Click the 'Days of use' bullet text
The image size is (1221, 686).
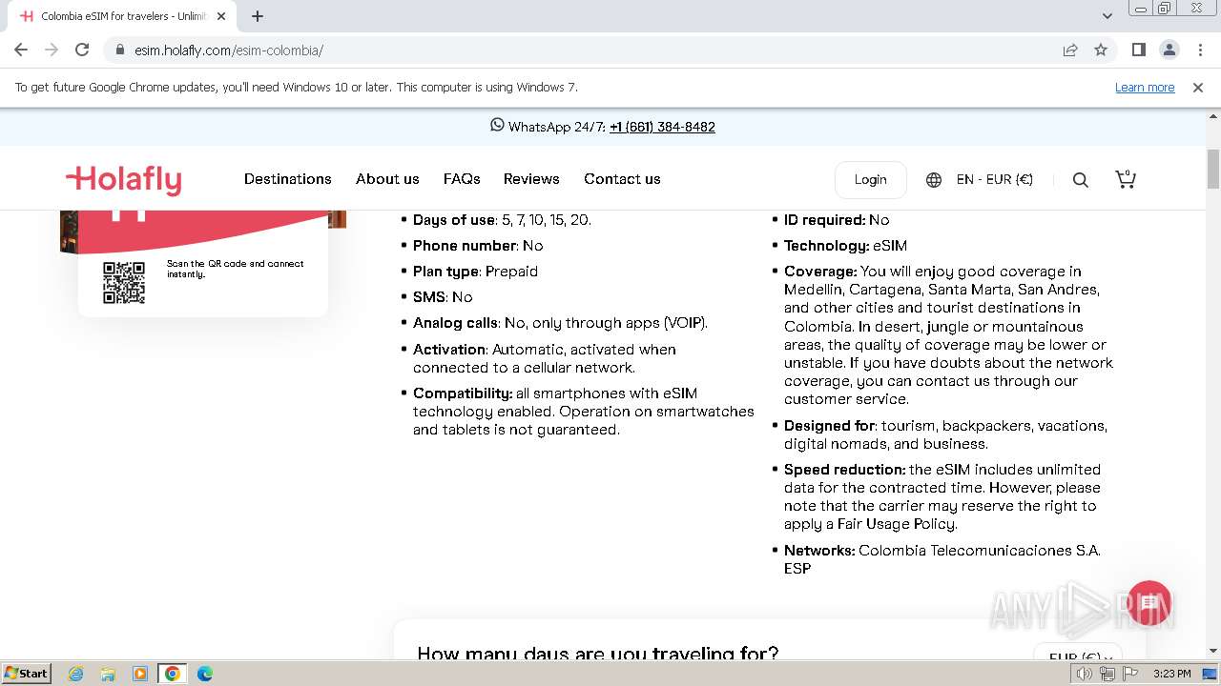(502, 219)
